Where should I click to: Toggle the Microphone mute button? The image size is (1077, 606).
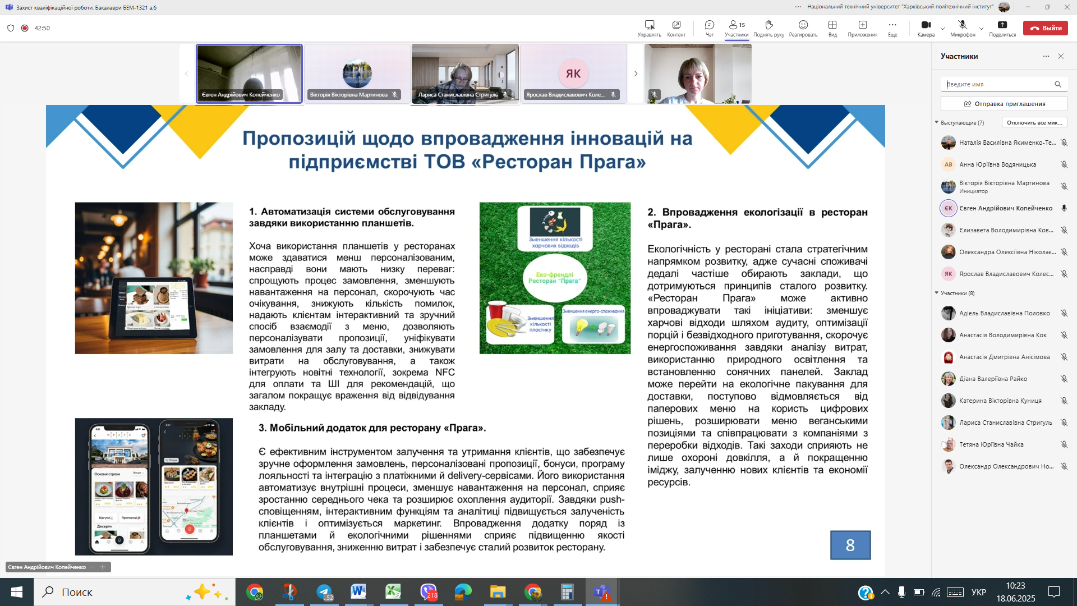pyautogui.click(x=962, y=27)
